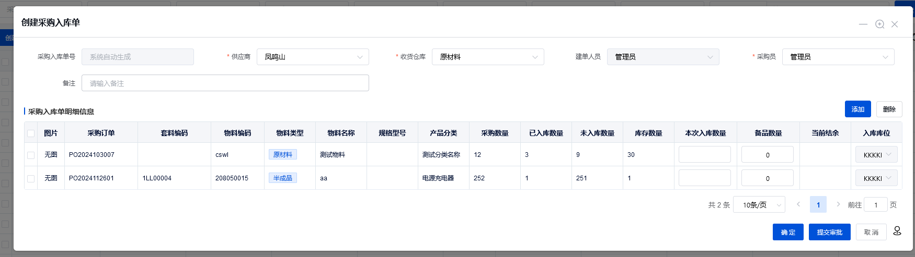Screen dimensions: 915x257
Task: Click the 采购订单 column header
Action: tap(101, 133)
